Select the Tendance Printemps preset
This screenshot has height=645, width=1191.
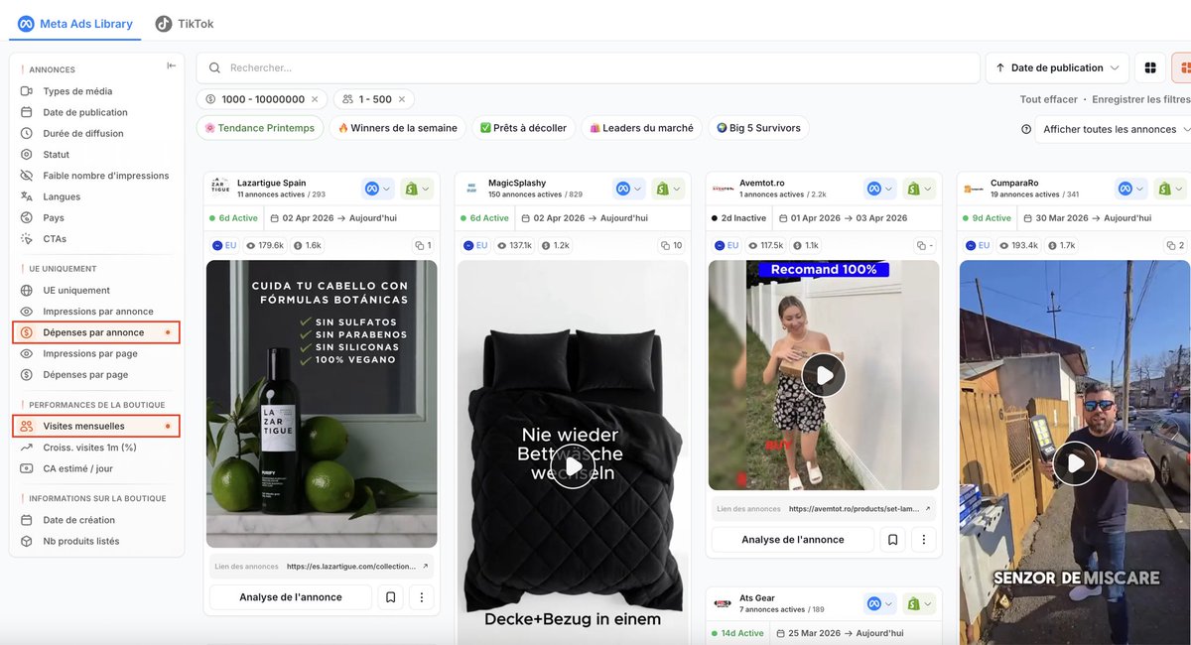coord(260,128)
